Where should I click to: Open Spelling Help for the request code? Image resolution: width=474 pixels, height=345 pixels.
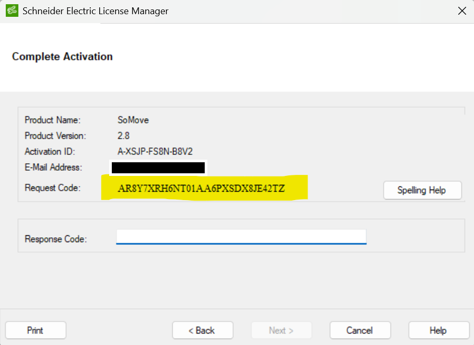423,190
